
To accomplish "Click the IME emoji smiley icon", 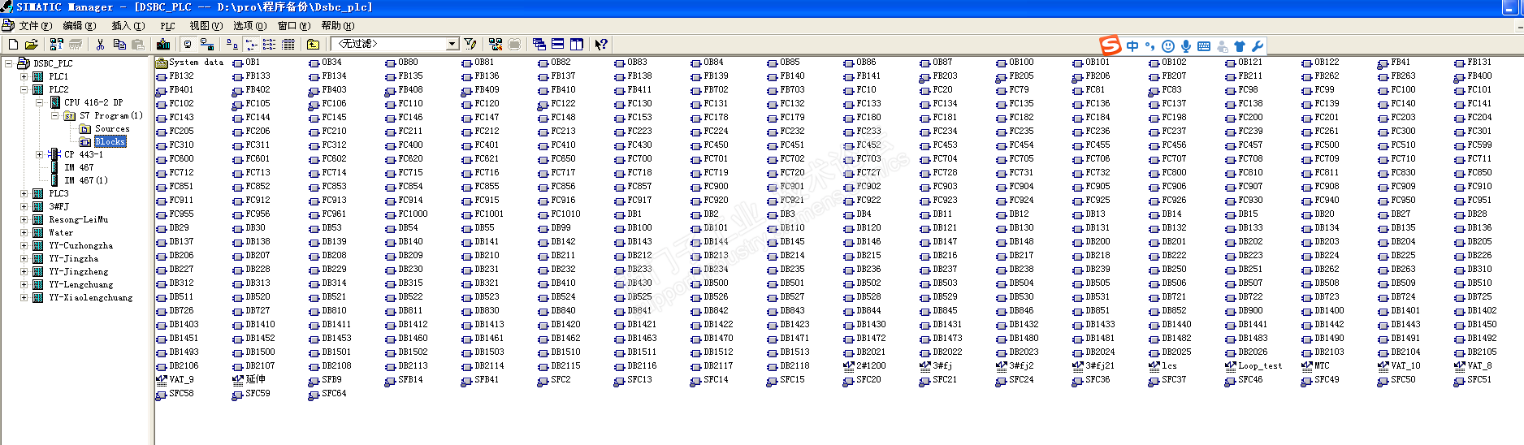I will (1168, 46).
